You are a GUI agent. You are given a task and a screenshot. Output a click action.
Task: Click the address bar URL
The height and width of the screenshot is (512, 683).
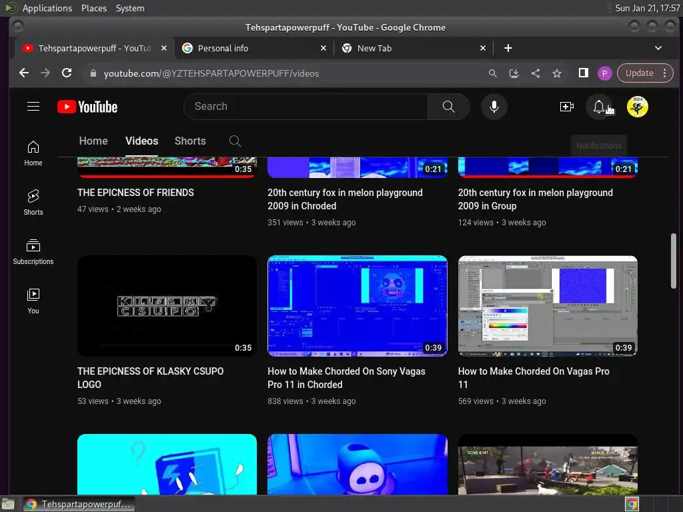(211, 73)
